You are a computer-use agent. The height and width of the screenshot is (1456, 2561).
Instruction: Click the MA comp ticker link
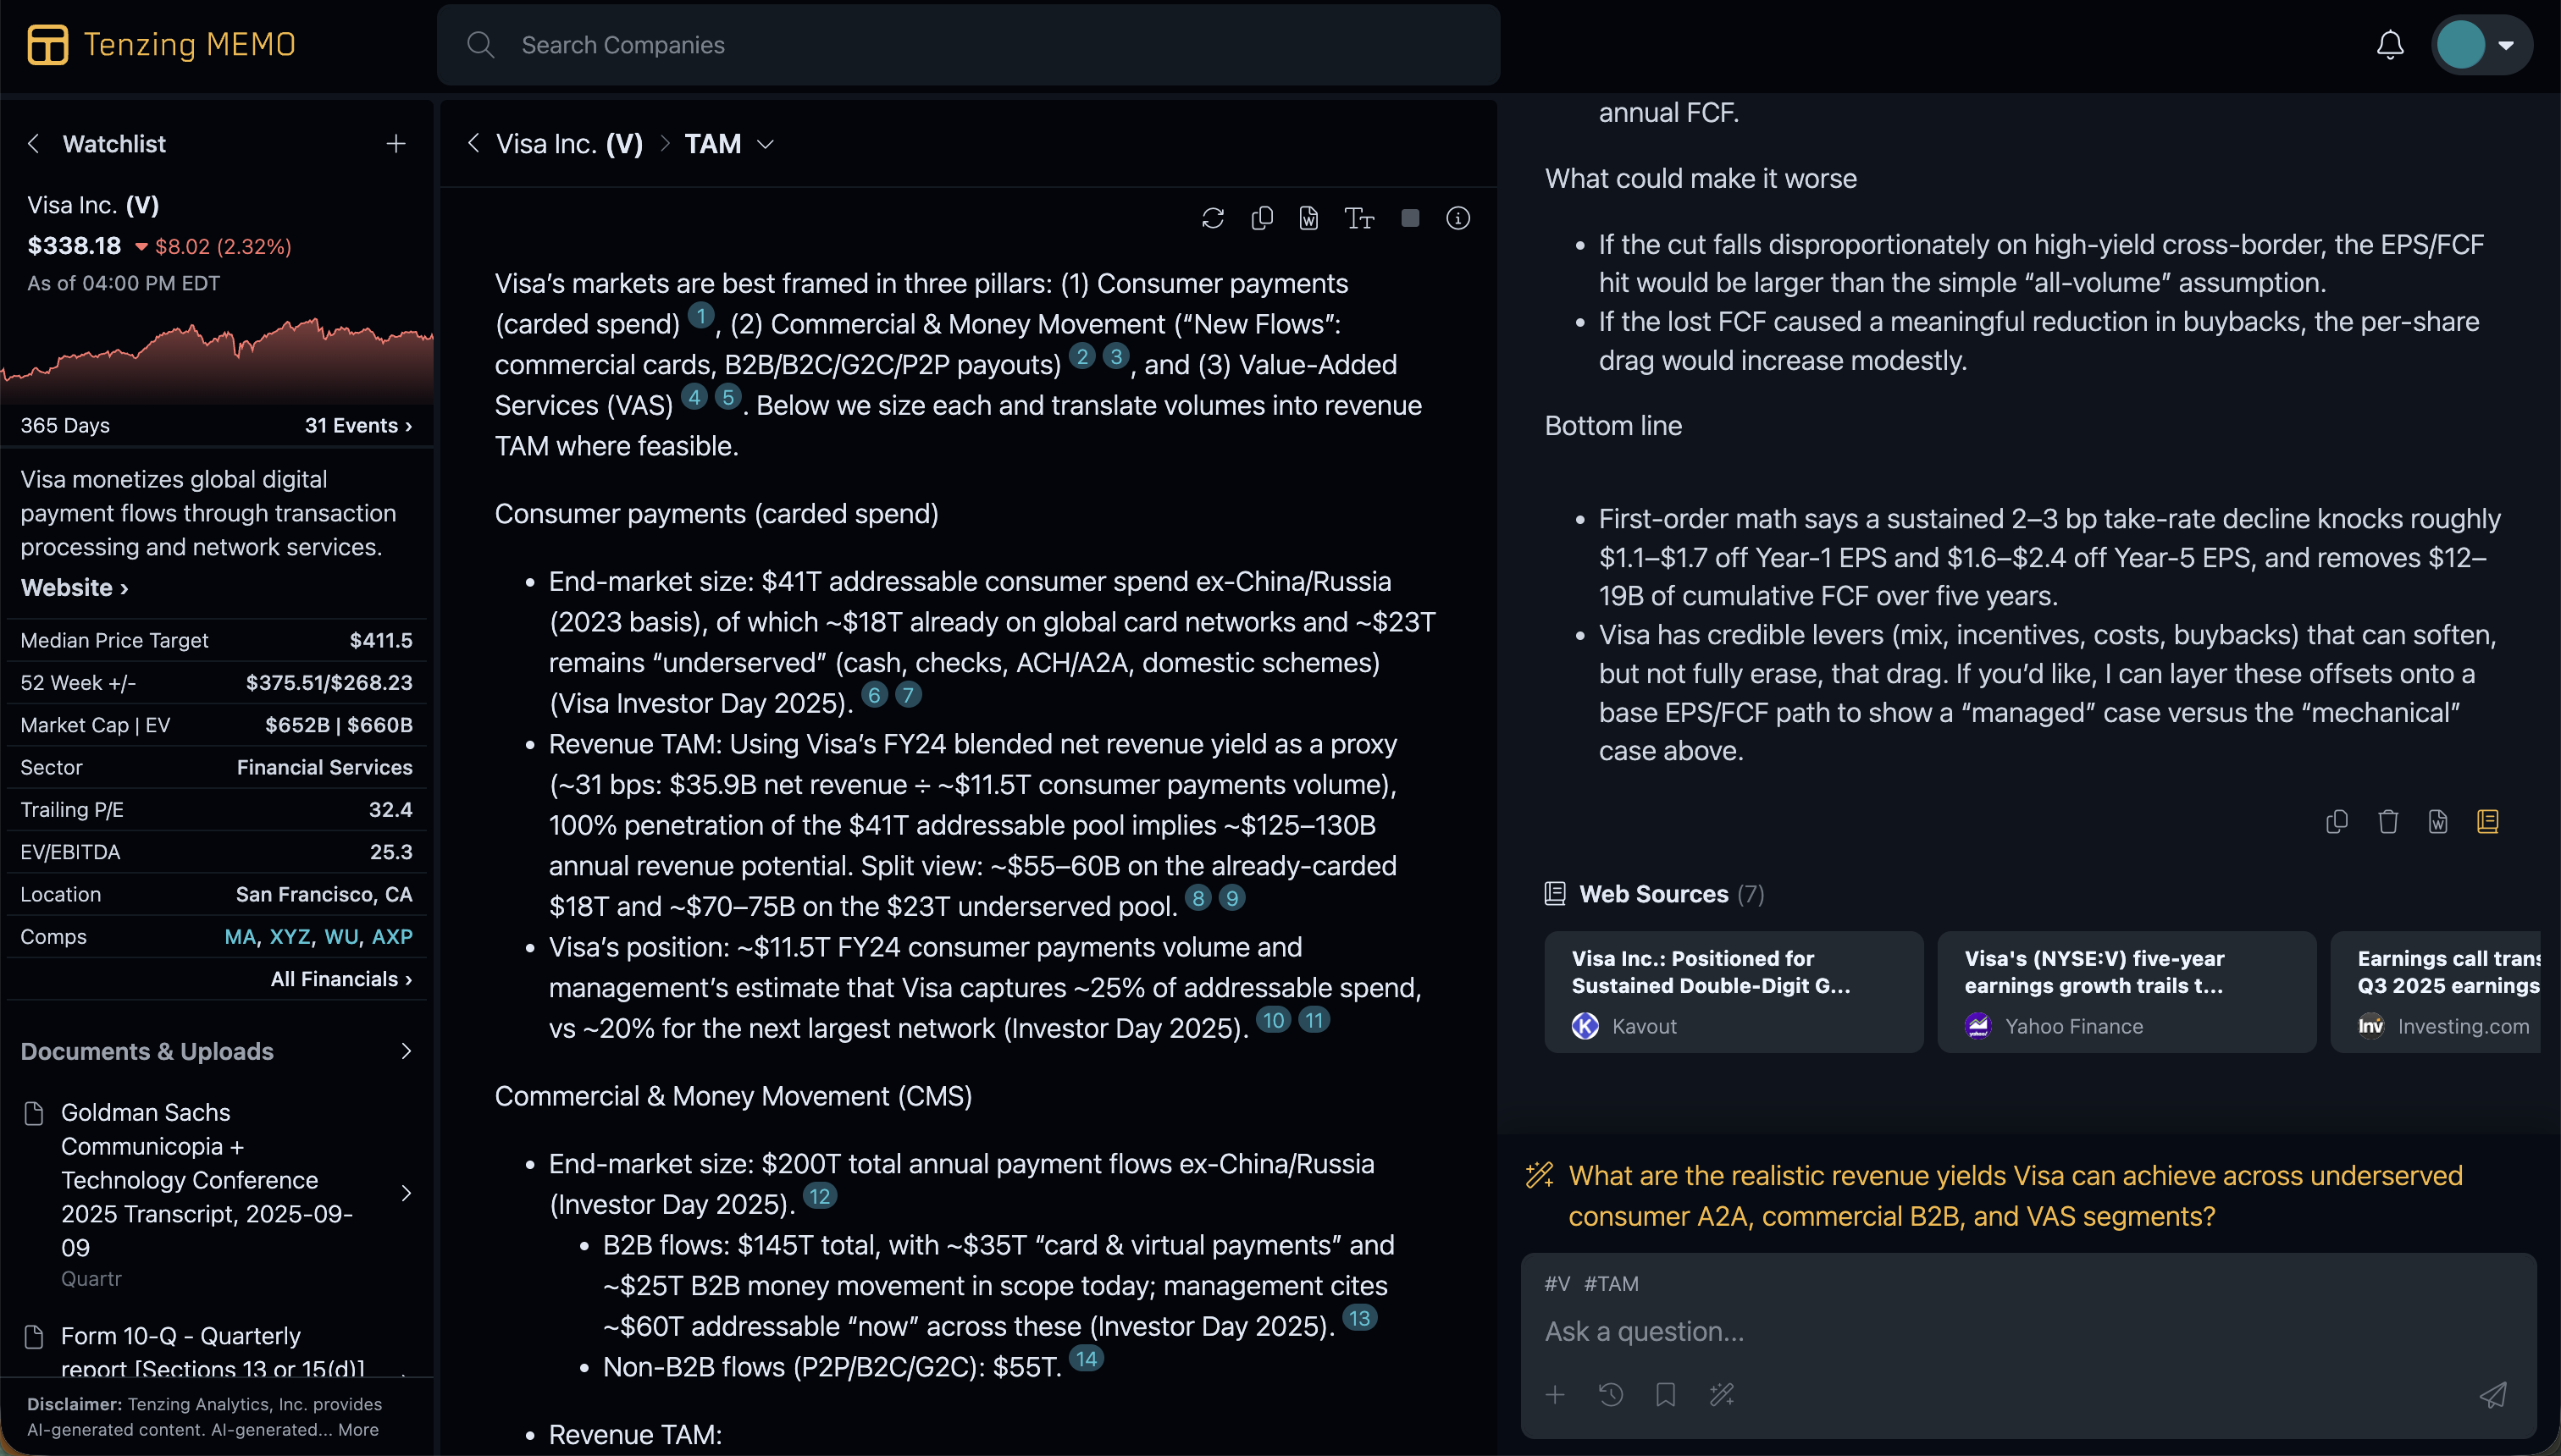coord(239,937)
